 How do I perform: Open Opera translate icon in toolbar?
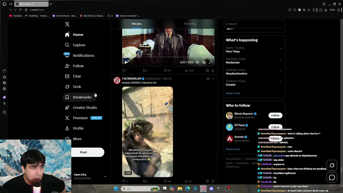304,10
